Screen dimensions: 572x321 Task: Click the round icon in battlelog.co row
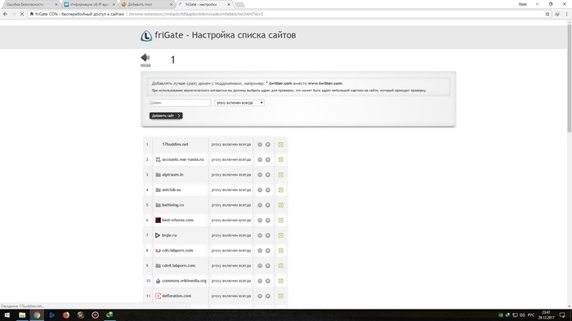pyautogui.click(x=268, y=205)
